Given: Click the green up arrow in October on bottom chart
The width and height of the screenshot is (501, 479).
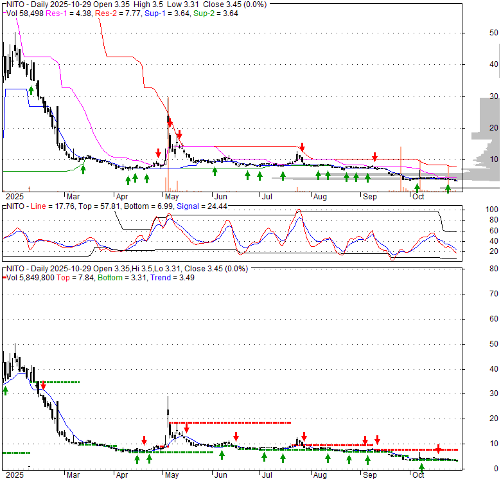Looking at the screenshot, I should click(x=421, y=467).
